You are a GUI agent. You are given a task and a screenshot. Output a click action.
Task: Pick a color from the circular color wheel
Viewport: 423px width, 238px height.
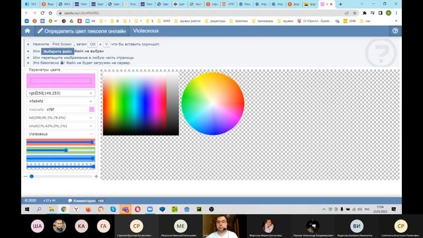(213, 103)
